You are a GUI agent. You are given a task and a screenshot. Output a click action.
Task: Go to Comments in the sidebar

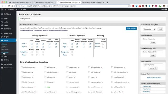click(7, 29)
